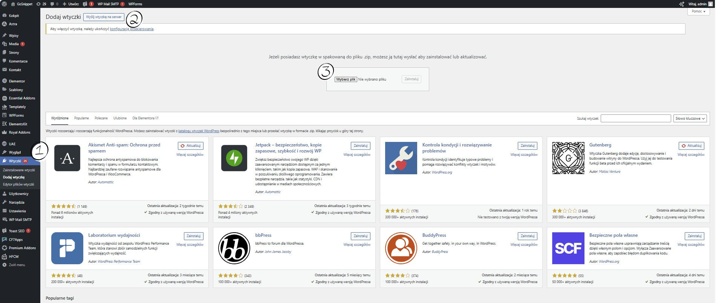Screen dimensions: 716x303
Task: Click the Wyślij wtyczkę na serwer button
Action: coord(104,17)
